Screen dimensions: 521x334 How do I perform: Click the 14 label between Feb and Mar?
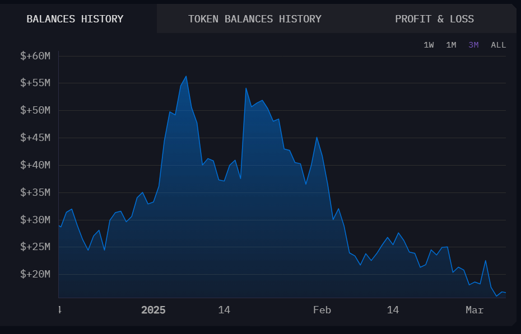(x=393, y=310)
